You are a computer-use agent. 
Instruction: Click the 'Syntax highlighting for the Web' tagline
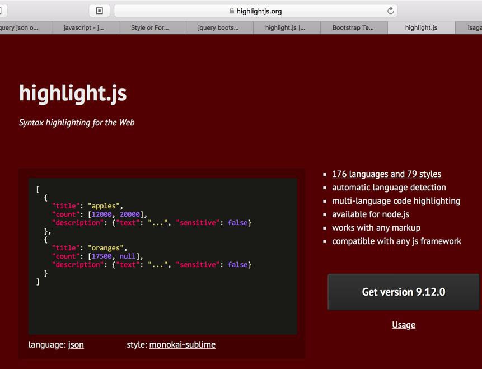pos(77,123)
